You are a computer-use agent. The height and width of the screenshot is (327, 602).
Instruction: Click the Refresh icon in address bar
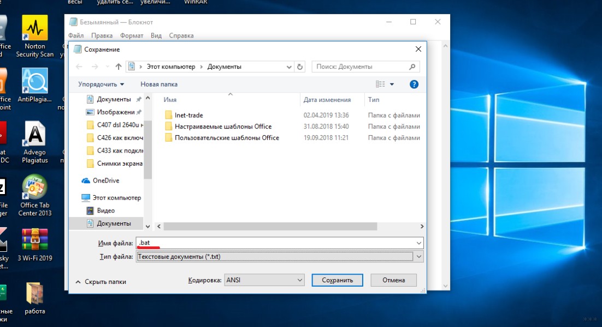[x=300, y=67]
